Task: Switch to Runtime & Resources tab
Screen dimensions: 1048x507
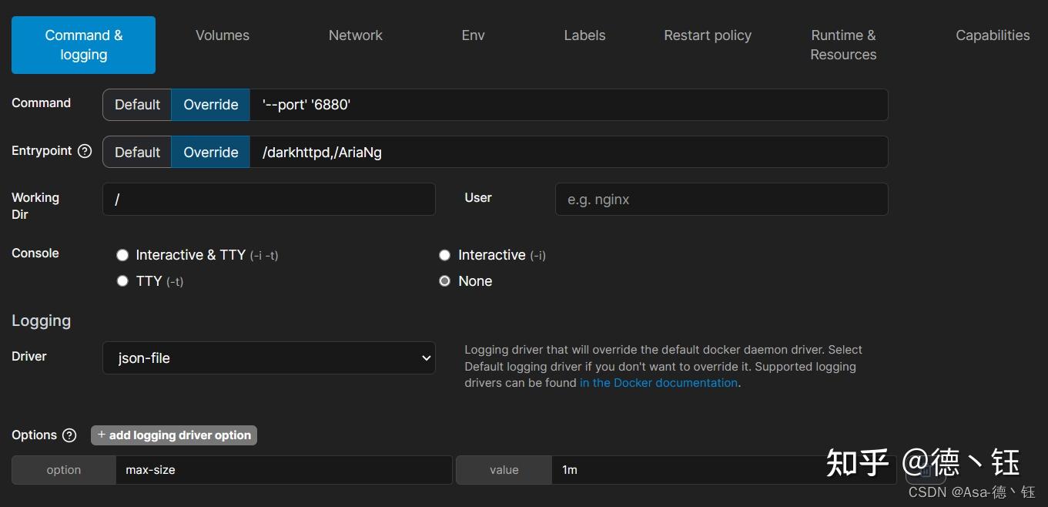Action: (x=843, y=45)
